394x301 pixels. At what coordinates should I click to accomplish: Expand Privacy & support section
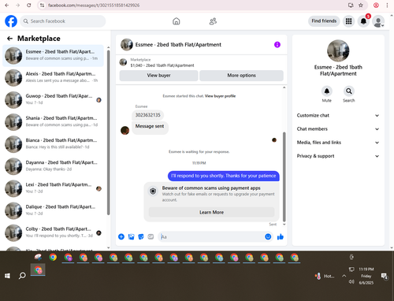[x=338, y=156]
